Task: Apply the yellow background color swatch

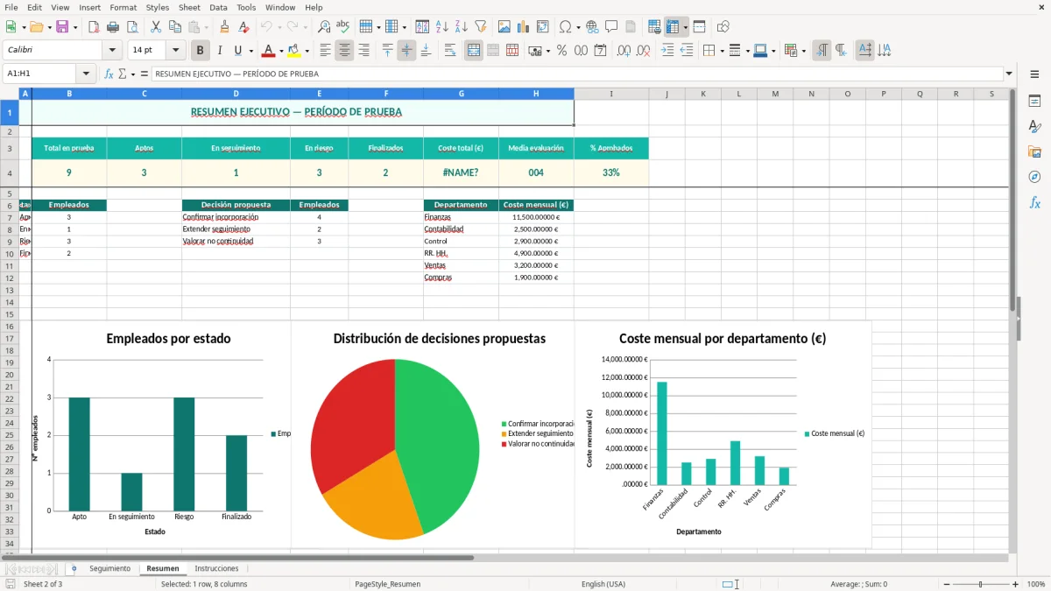Action: (x=294, y=51)
